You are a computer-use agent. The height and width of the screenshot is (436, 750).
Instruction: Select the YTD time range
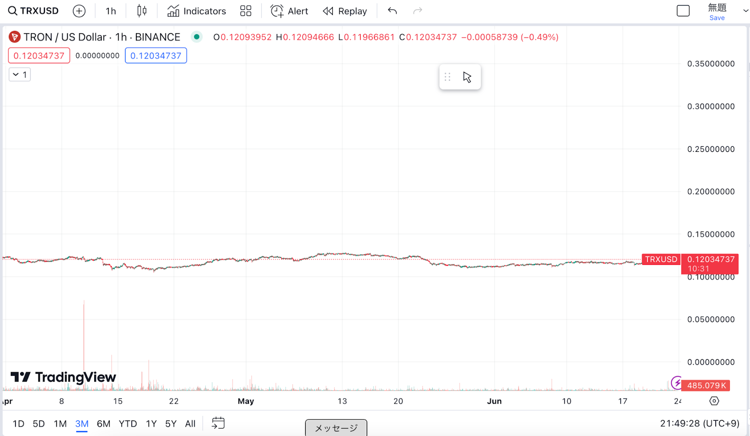point(128,424)
